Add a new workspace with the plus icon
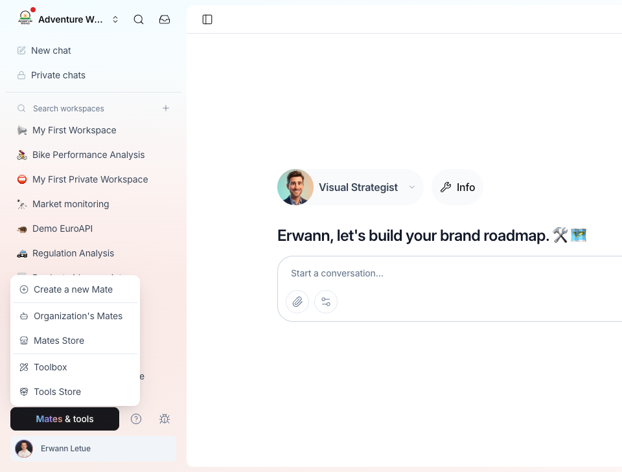 [166, 108]
